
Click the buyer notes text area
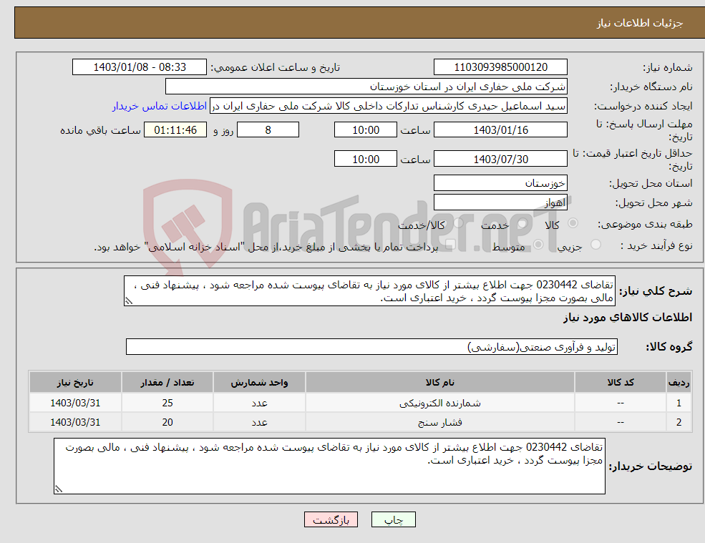tap(329, 466)
